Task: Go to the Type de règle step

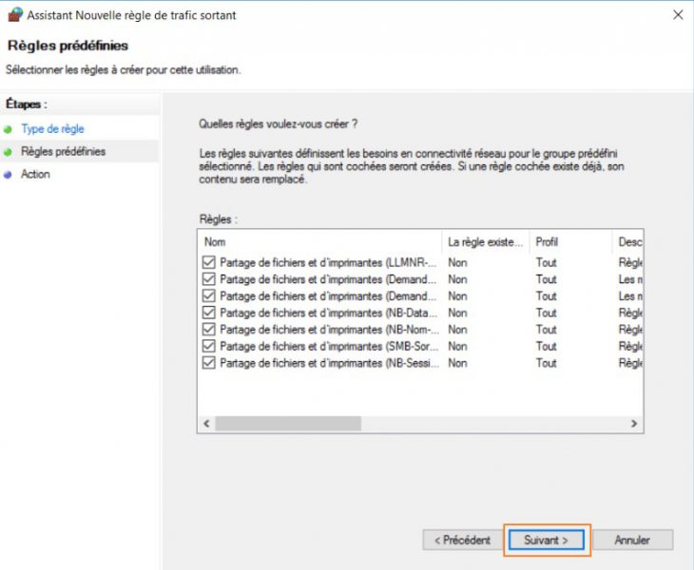Action: pyautogui.click(x=52, y=129)
